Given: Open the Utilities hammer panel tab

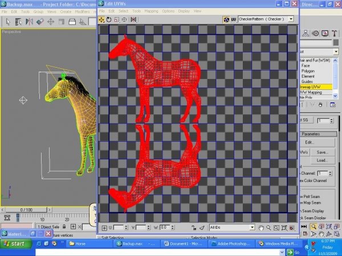Looking at the screenshot, I should coord(335,34).
